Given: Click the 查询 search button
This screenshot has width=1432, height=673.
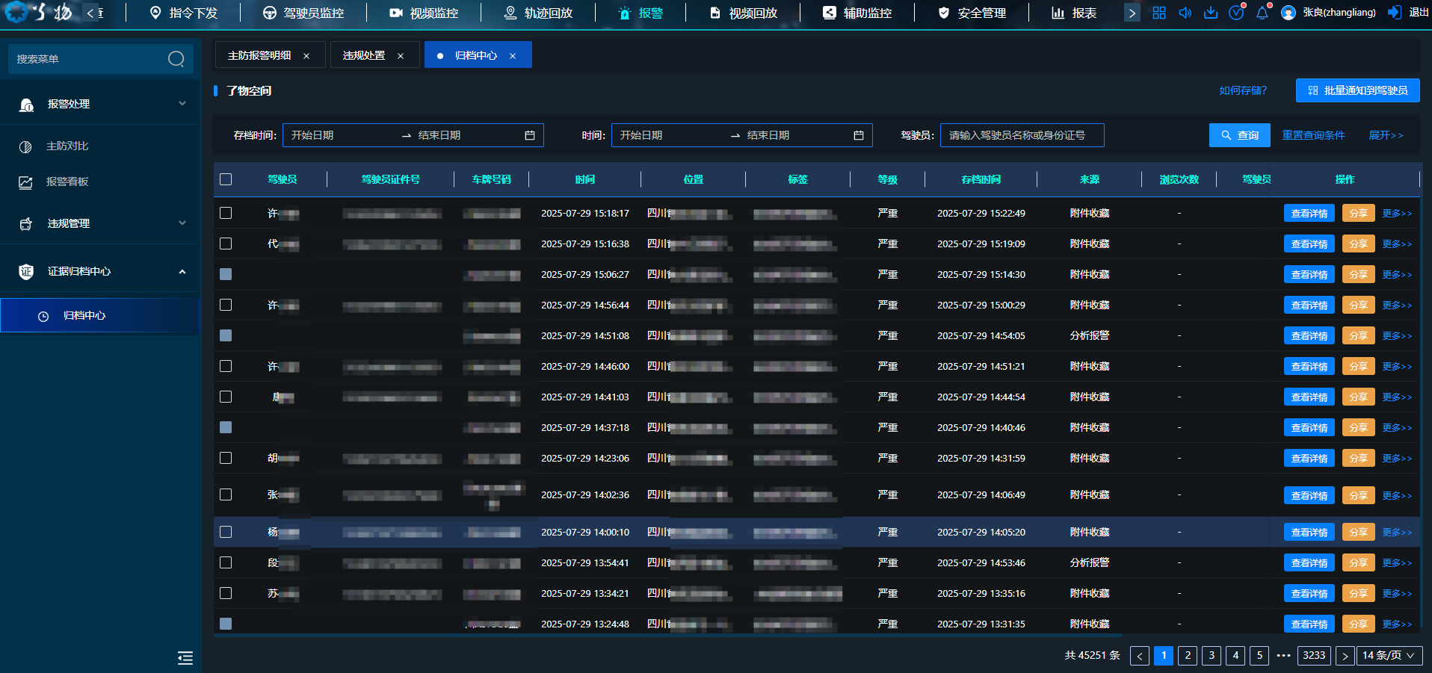Looking at the screenshot, I should point(1239,135).
